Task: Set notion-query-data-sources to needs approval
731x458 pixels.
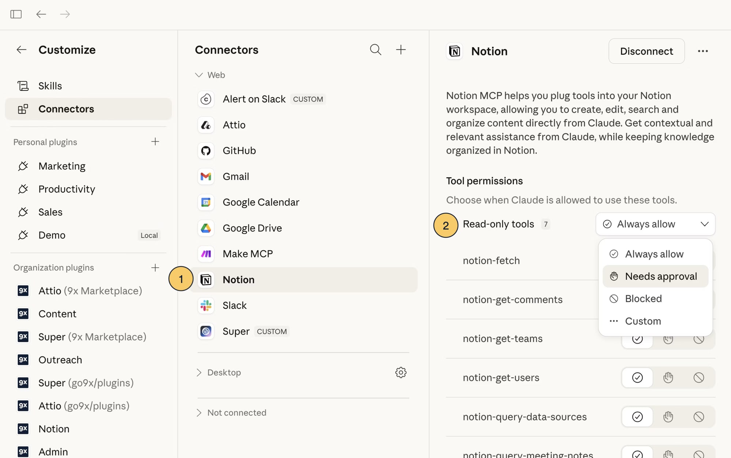Action: (x=668, y=417)
